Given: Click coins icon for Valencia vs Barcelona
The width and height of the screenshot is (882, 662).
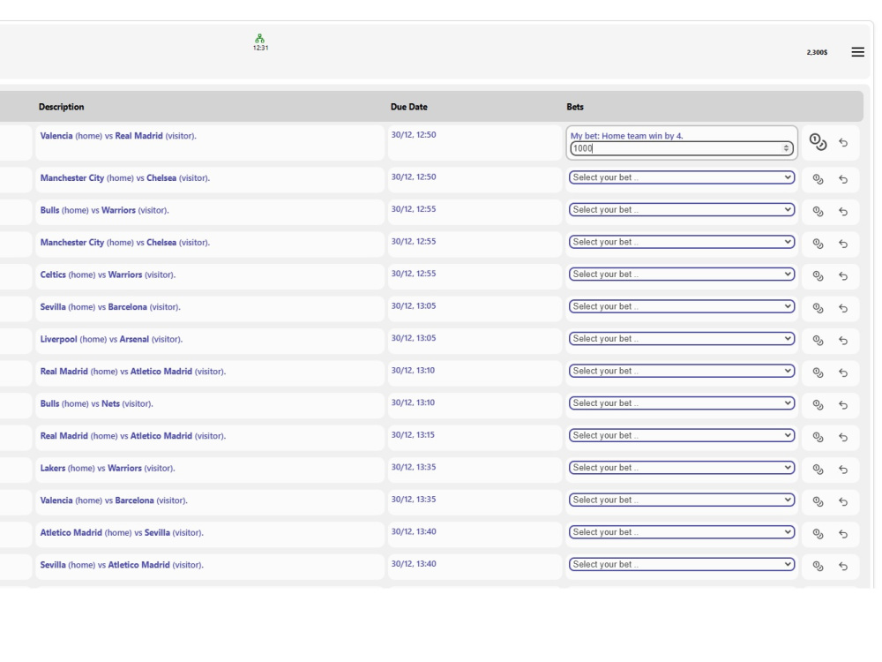Looking at the screenshot, I should (x=818, y=501).
